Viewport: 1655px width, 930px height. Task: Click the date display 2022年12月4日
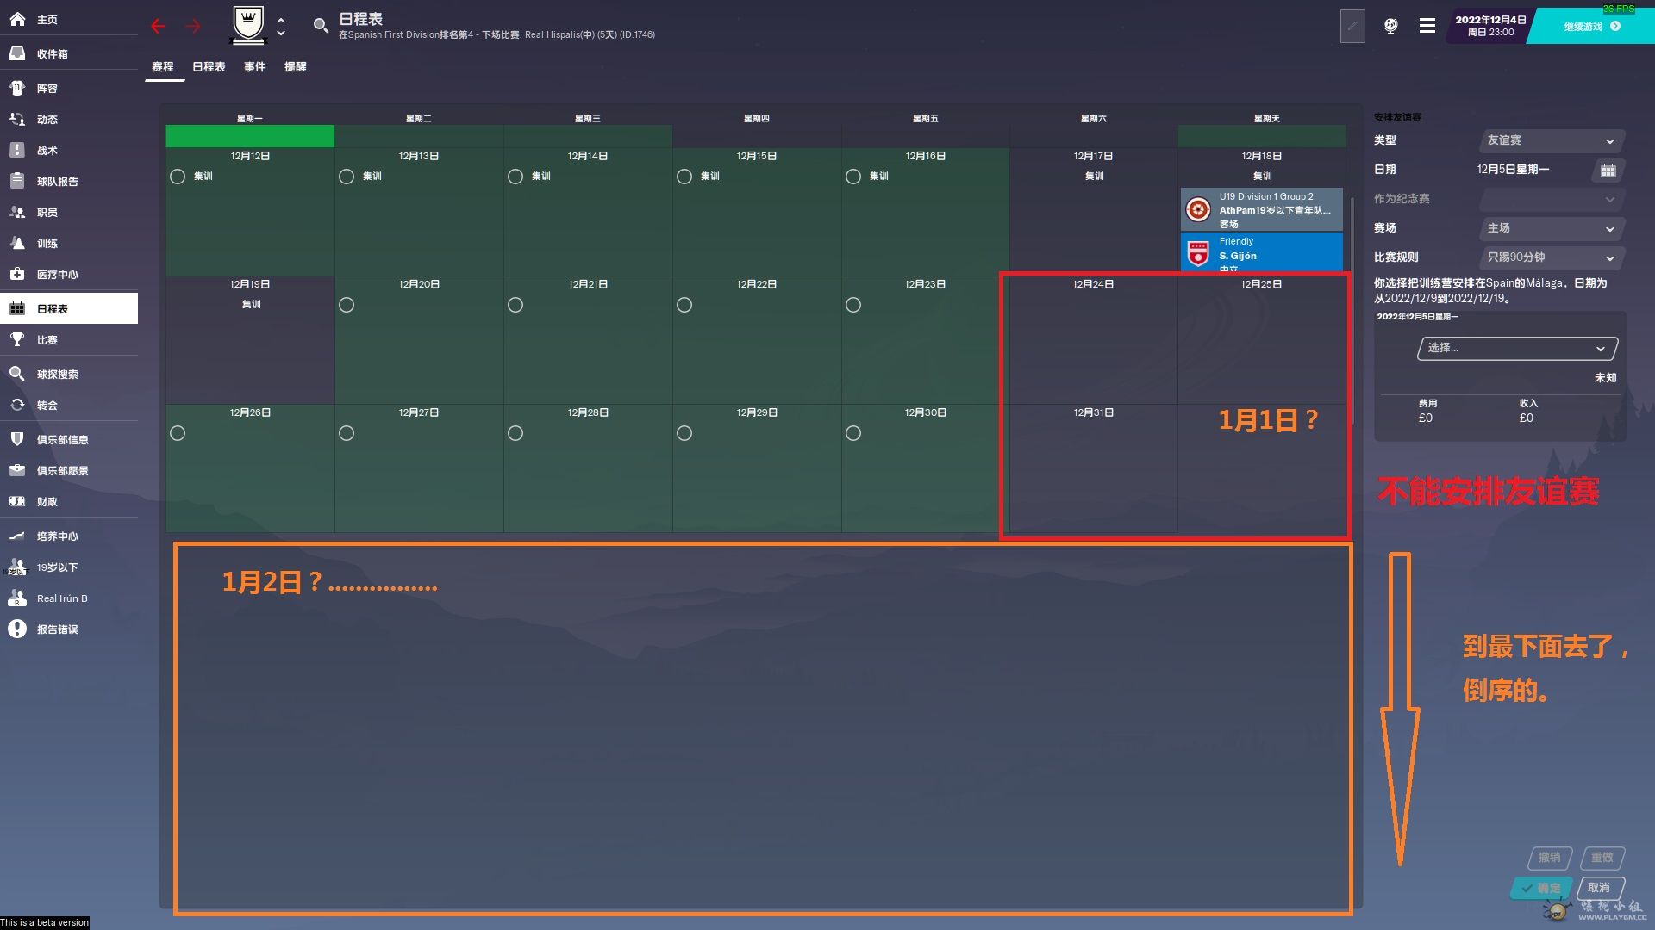click(x=1491, y=20)
